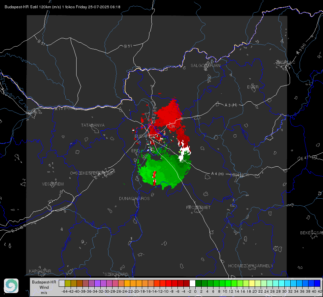Click the blue Pest county label
Image resolution: width=323 pixels, height=297 pixels.
[227, 199]
